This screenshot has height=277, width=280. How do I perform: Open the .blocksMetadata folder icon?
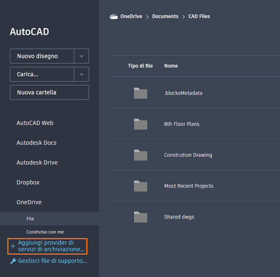coord(141,93)
